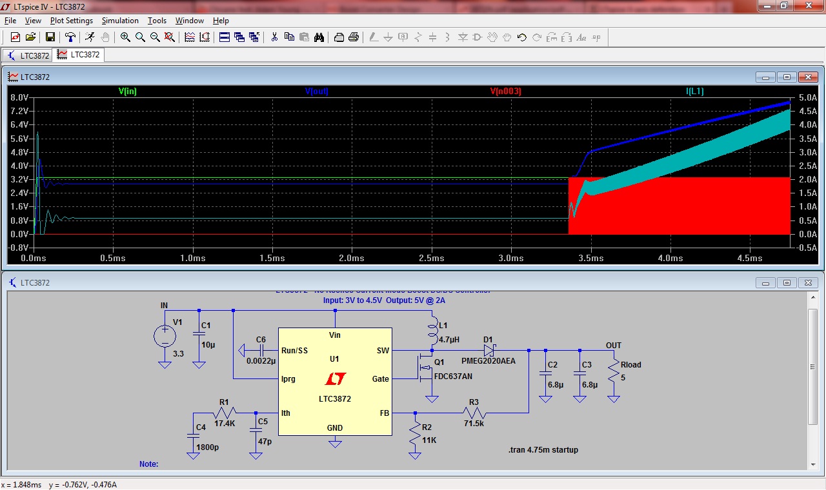Open Find with the binoculars icon

pos(319,37)
